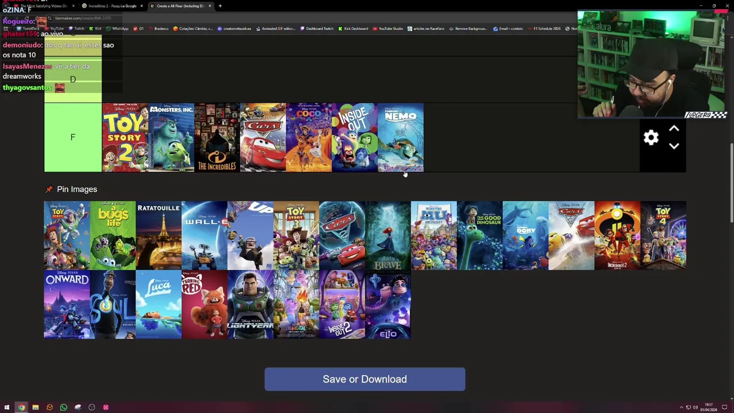Click the page vertical scrollbar
The height and width of the screenshot is (413, 734).
pyautogui.click(x=731, y=184)
